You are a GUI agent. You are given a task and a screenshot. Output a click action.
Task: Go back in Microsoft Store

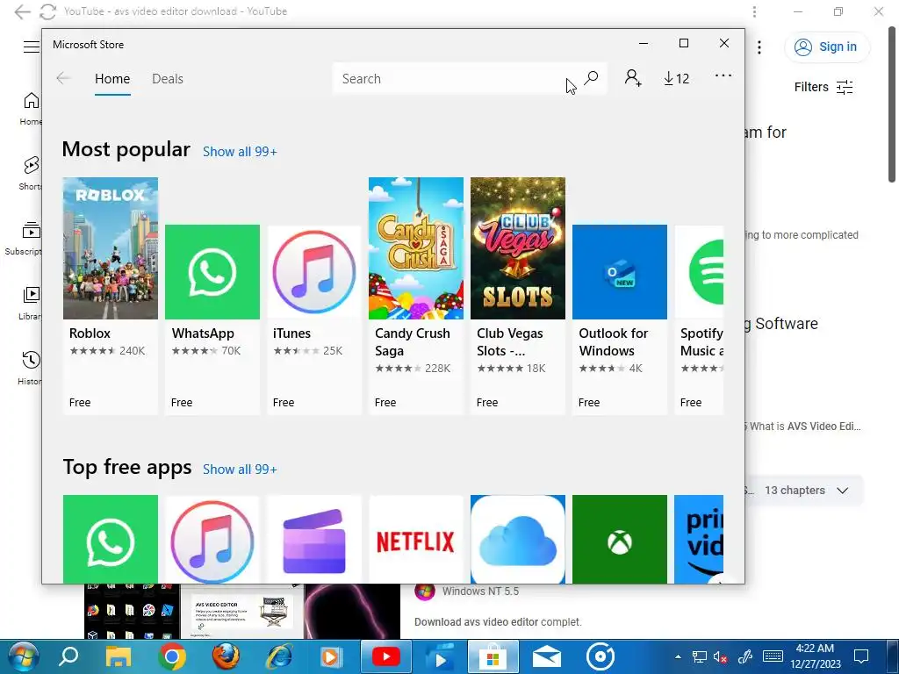click(x=63, y=78)
